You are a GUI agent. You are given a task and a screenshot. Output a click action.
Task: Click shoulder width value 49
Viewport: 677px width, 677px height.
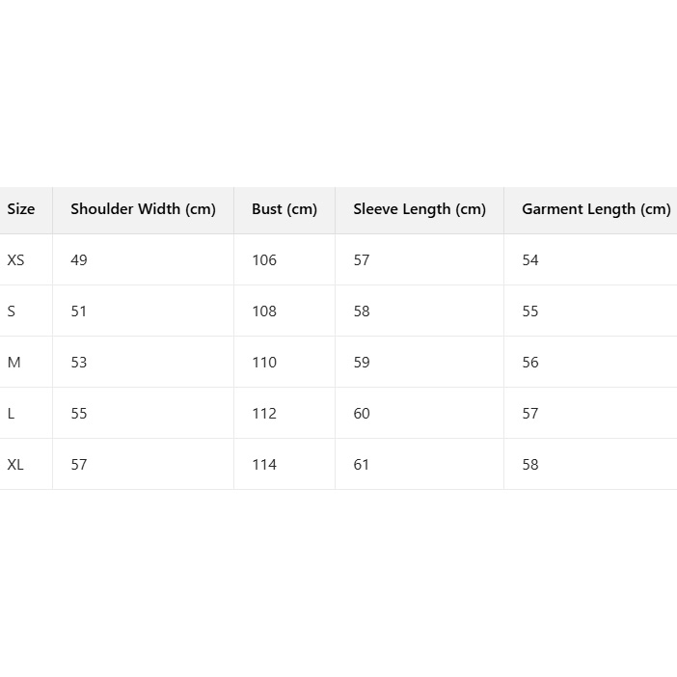pos(79,260)
